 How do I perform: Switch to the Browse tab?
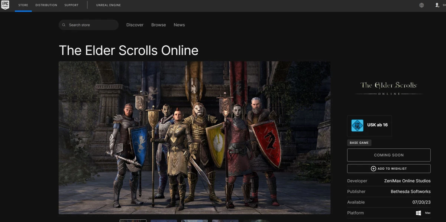(159, 25)
